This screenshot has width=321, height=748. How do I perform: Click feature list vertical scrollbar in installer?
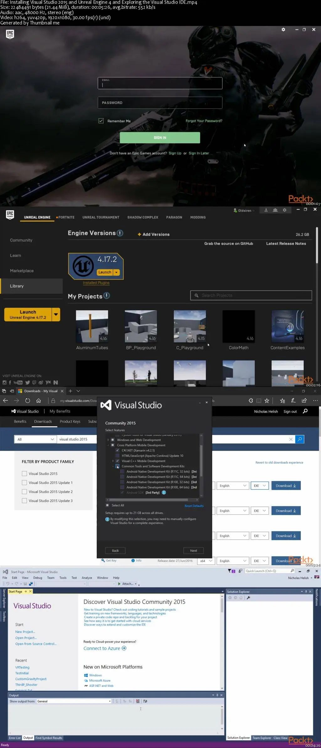tap(201, 461)
